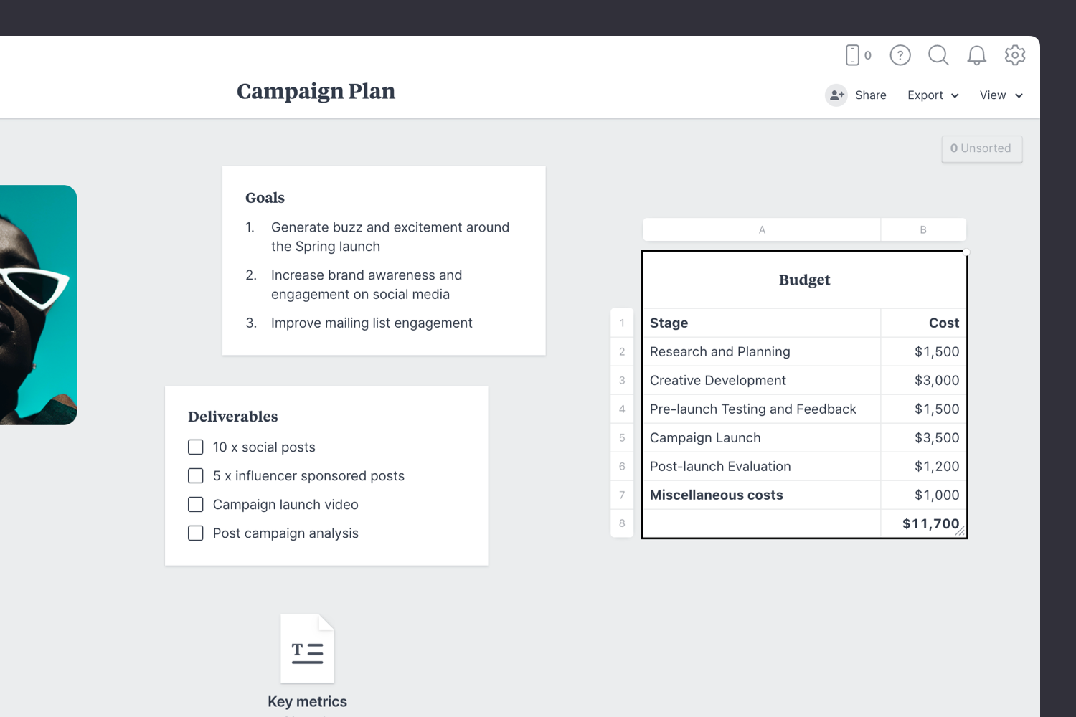Click the Campaign Plan title
Image resolution: width=1076 pixels, height=717 pixels.
tap(316, 91)
